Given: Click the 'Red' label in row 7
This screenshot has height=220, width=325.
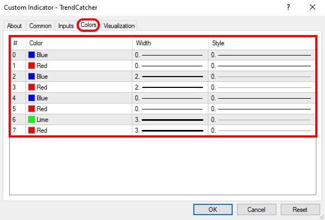Looking at the screenshot, I should pos(42,130).
